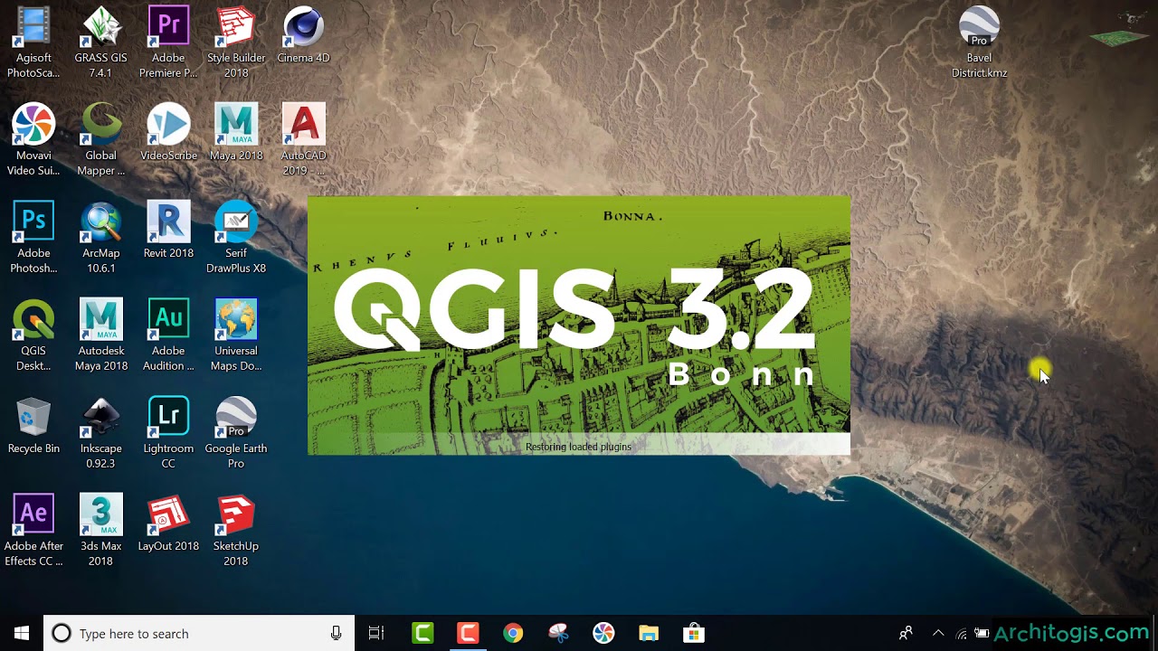Viewport: 1158px width, 651px height.
Task: Open the People icon in system tray
Action: tap(906, 633)
